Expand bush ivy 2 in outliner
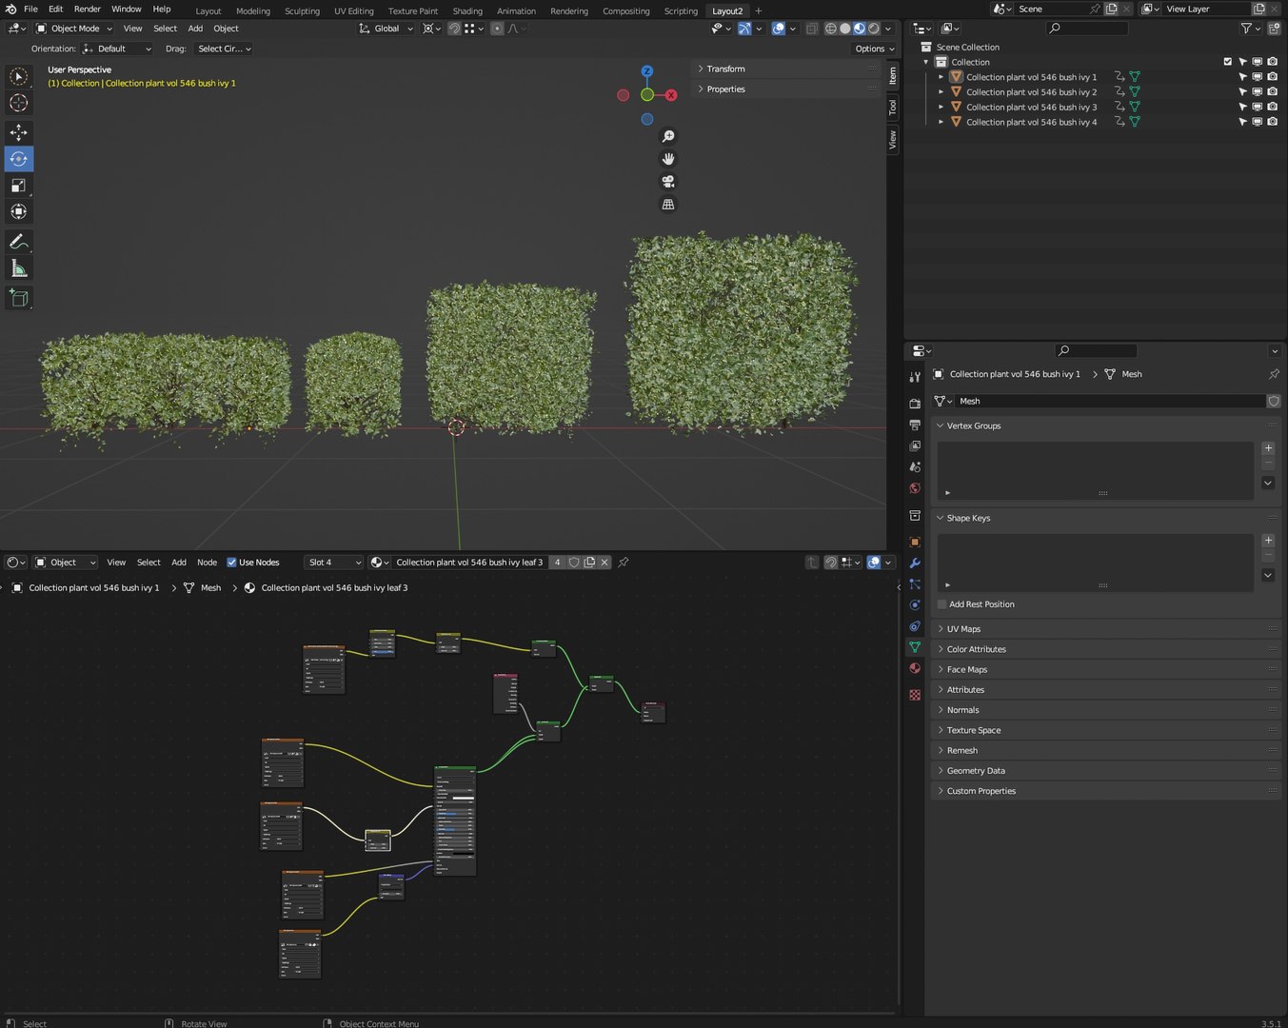This screenshot has width=1288, height=1028. pos(941,92)
